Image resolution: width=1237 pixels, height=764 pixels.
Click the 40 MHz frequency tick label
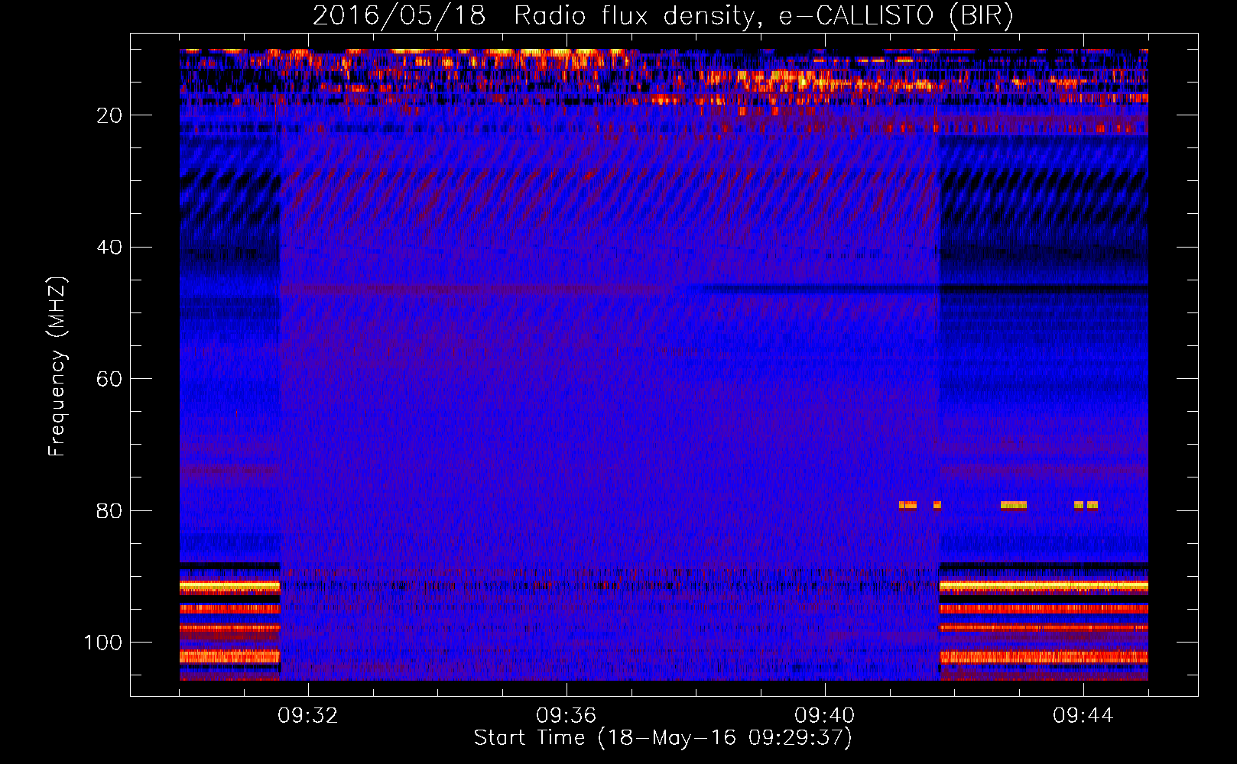coord(109,248)
